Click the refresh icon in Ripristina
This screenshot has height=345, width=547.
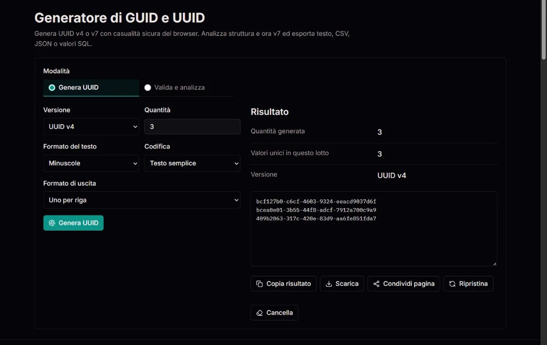(x=452, y=284)
